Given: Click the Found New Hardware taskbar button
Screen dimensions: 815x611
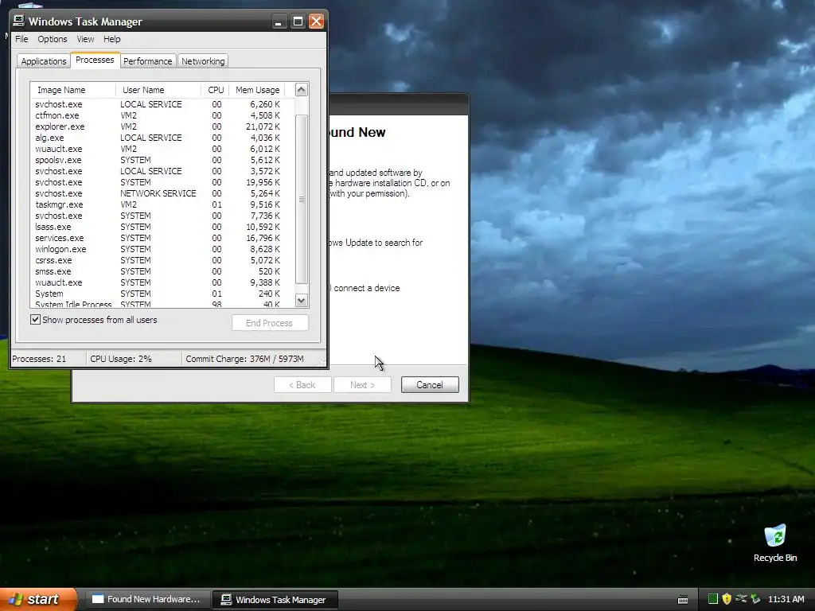Looking at the screenshot, I should 146,599.
